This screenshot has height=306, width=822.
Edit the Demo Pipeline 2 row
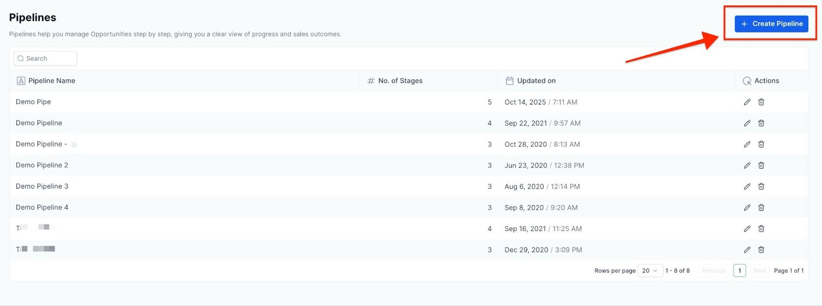[747, 165]
